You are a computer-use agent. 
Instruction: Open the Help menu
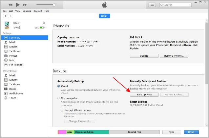point(47,11)
